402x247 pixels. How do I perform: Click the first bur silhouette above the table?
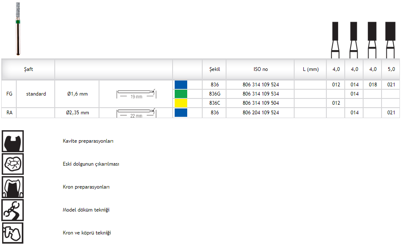tap(335, 40)
